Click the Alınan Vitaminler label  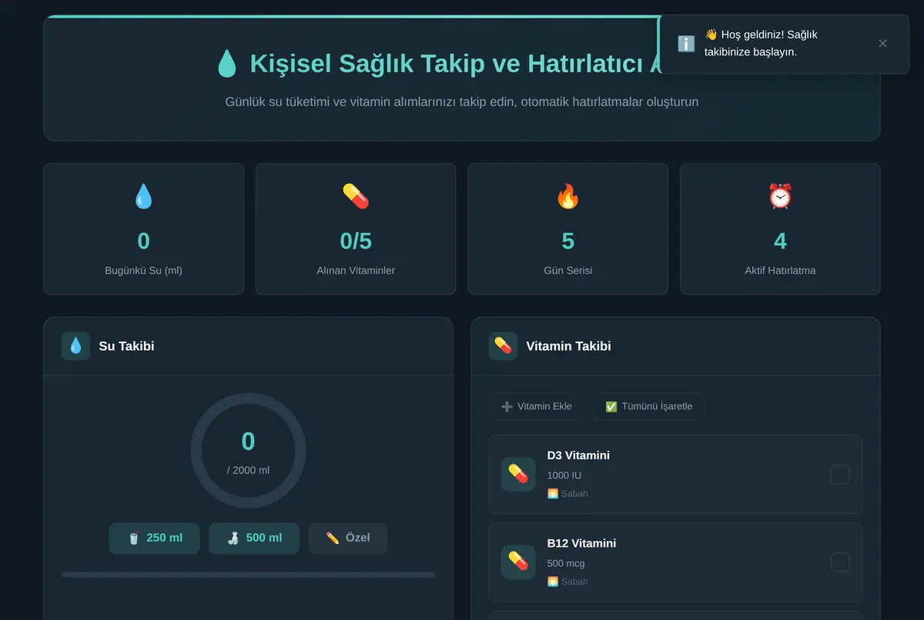pos(356,271)
